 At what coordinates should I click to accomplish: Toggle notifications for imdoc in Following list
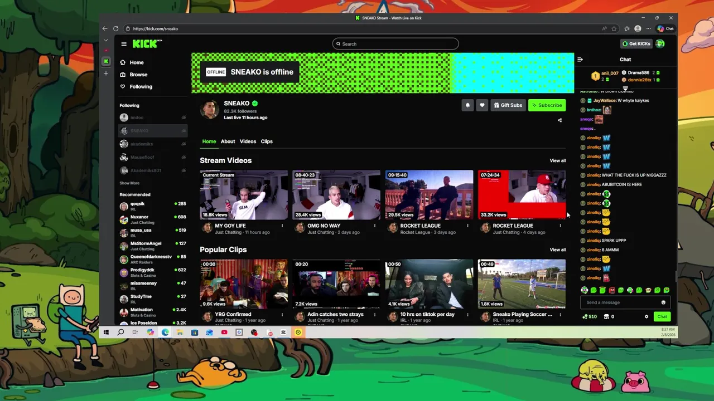(x=184, y=118)
